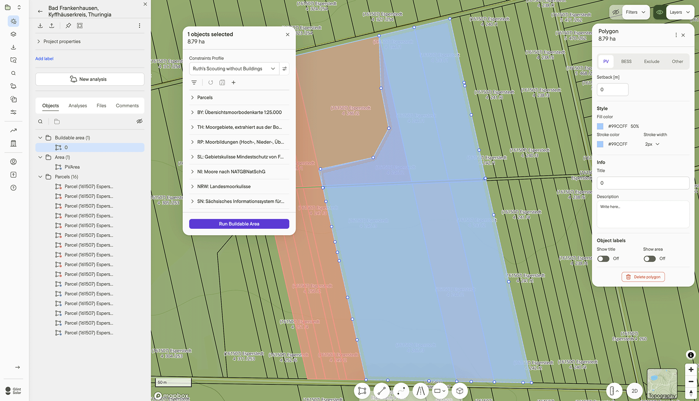Expand the Project properties section
The width and height of the screenshot is (699, 401).
click(39, 41)
